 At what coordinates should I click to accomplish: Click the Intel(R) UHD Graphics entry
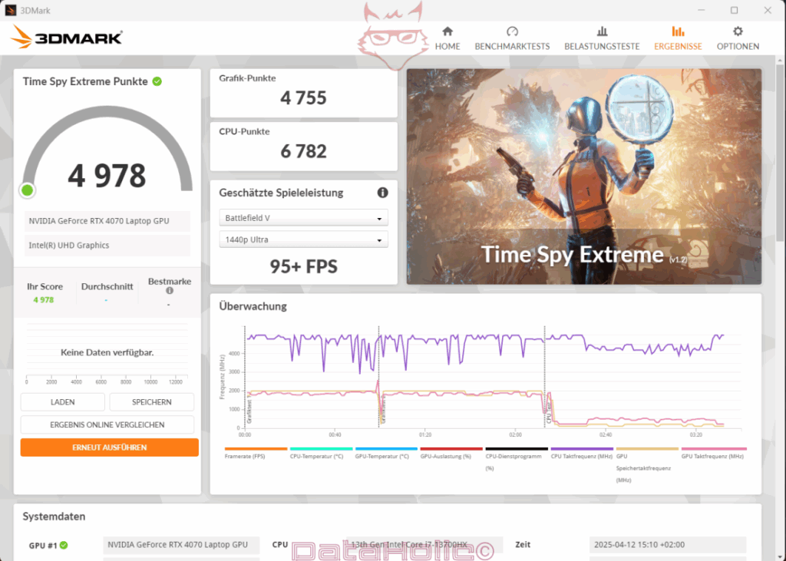[x=107, y=246]
